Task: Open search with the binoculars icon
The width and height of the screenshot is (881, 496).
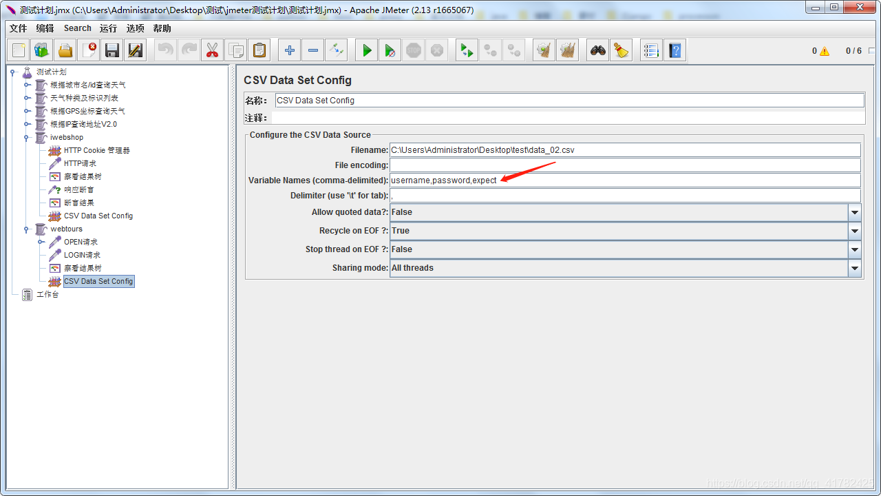Action: click(x=598, y=50)
